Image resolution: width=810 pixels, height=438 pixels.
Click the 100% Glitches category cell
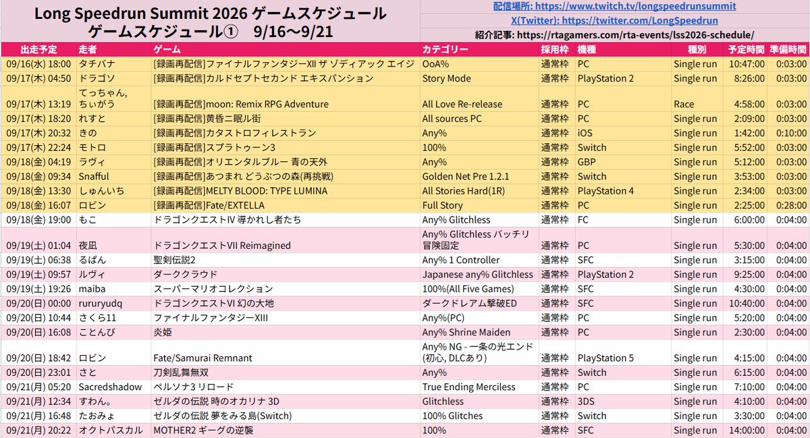pos(479,416)
